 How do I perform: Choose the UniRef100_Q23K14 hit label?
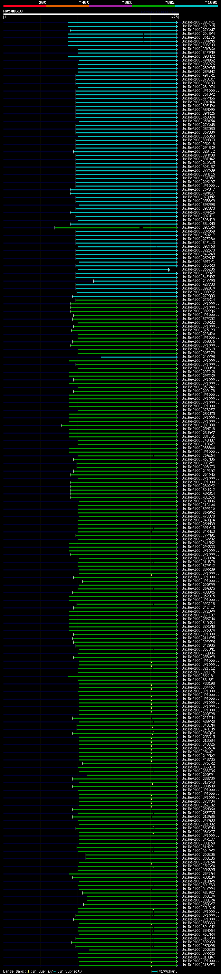(x=198, y=300)
